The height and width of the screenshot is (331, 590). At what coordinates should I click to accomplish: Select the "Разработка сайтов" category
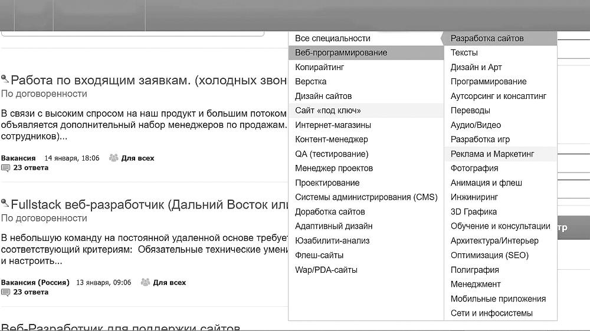click(x=487, y=38)
